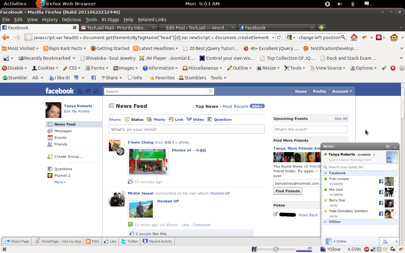The width and height of the screenshot is (405, 253).
Task: Open Stumblers on StumbleUpon toolbar
Action: 192,78
